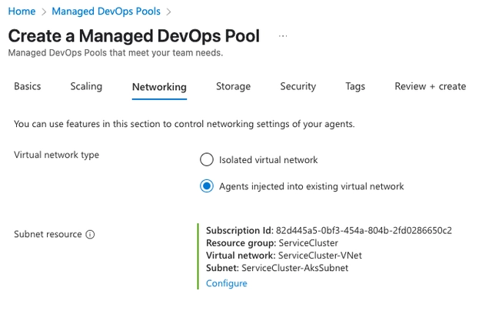Image resolution: width=492 pixels, height=324 pixels.
Task: Click the Virtual network type label
Action: click(56, 155)
